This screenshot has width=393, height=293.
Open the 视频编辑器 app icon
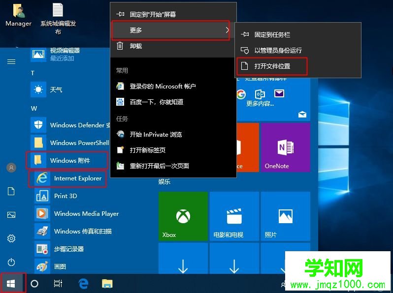(x=38, y=54)
